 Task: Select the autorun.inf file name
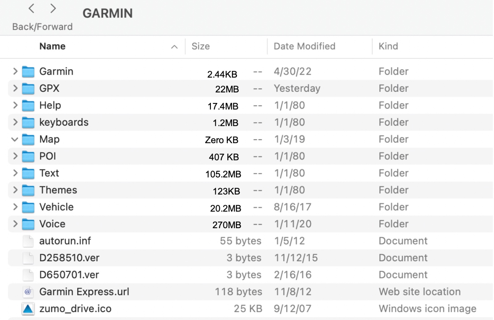pyautogui.click(x=65, y=241)
